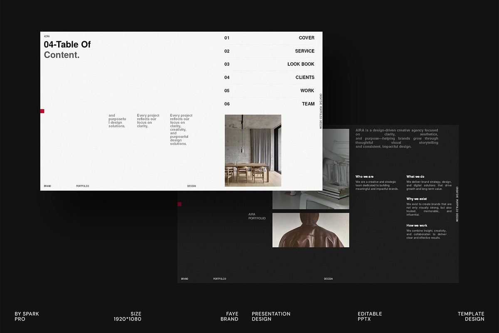Click the "SIZE 1920*1080" caption
Viewport: 499px width, 333px height.
(128, 316)
